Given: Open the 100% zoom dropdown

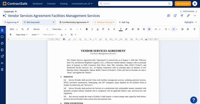Looking at the screenshot, I should (14, 29).
